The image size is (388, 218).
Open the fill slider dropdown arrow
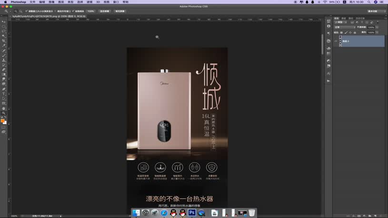click(x=377, y=33)
